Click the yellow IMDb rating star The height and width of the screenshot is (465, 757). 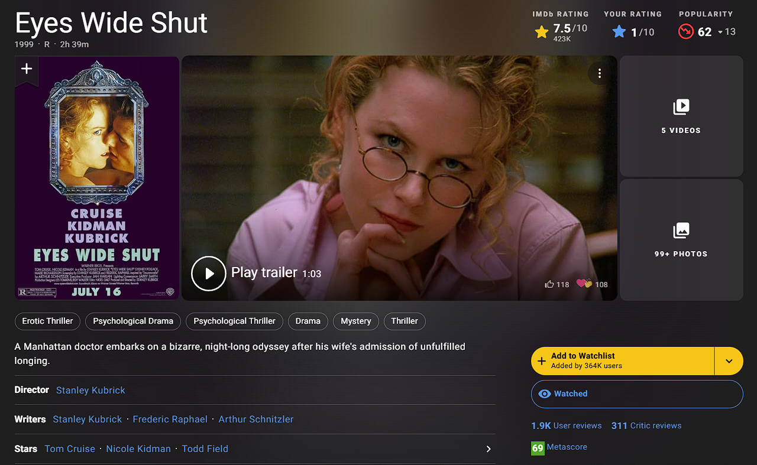[542, 32]
